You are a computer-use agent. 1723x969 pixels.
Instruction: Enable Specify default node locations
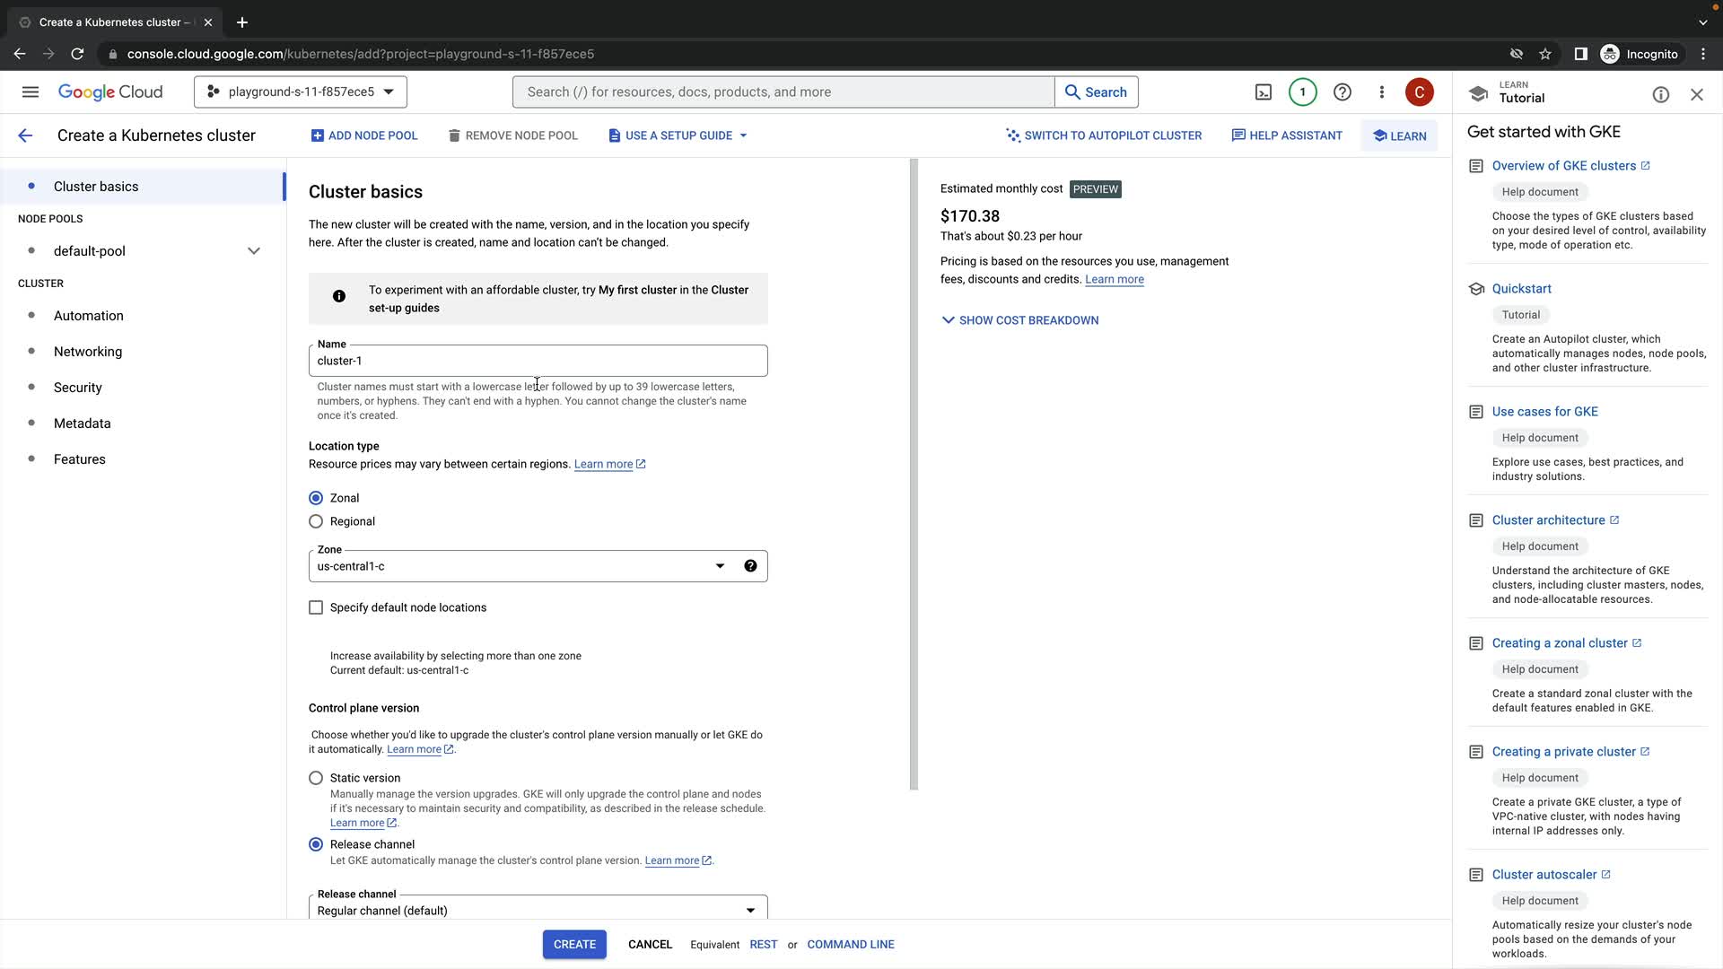pyautogui.click(x=316, y=607)
